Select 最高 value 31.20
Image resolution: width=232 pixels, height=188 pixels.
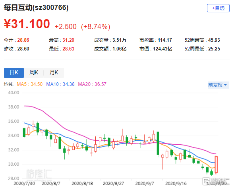(x=68, y=40)
